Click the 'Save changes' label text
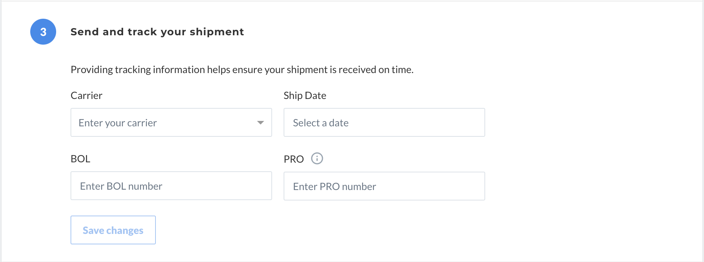 point(113,230)
